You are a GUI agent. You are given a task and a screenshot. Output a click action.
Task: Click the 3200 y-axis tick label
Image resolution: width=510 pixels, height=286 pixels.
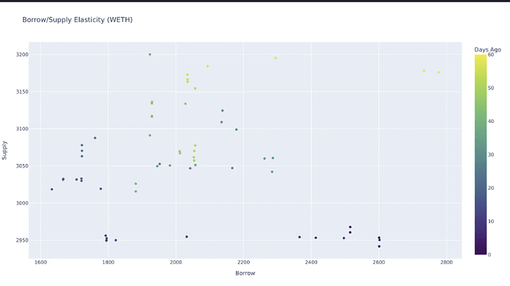22,55
